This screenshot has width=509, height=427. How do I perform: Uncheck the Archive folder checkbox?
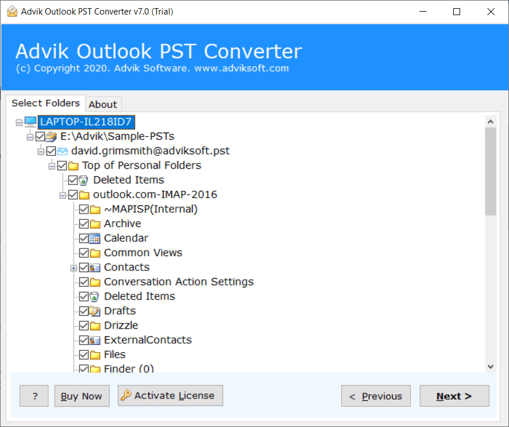pyautogui.click(x=84, y=223)
